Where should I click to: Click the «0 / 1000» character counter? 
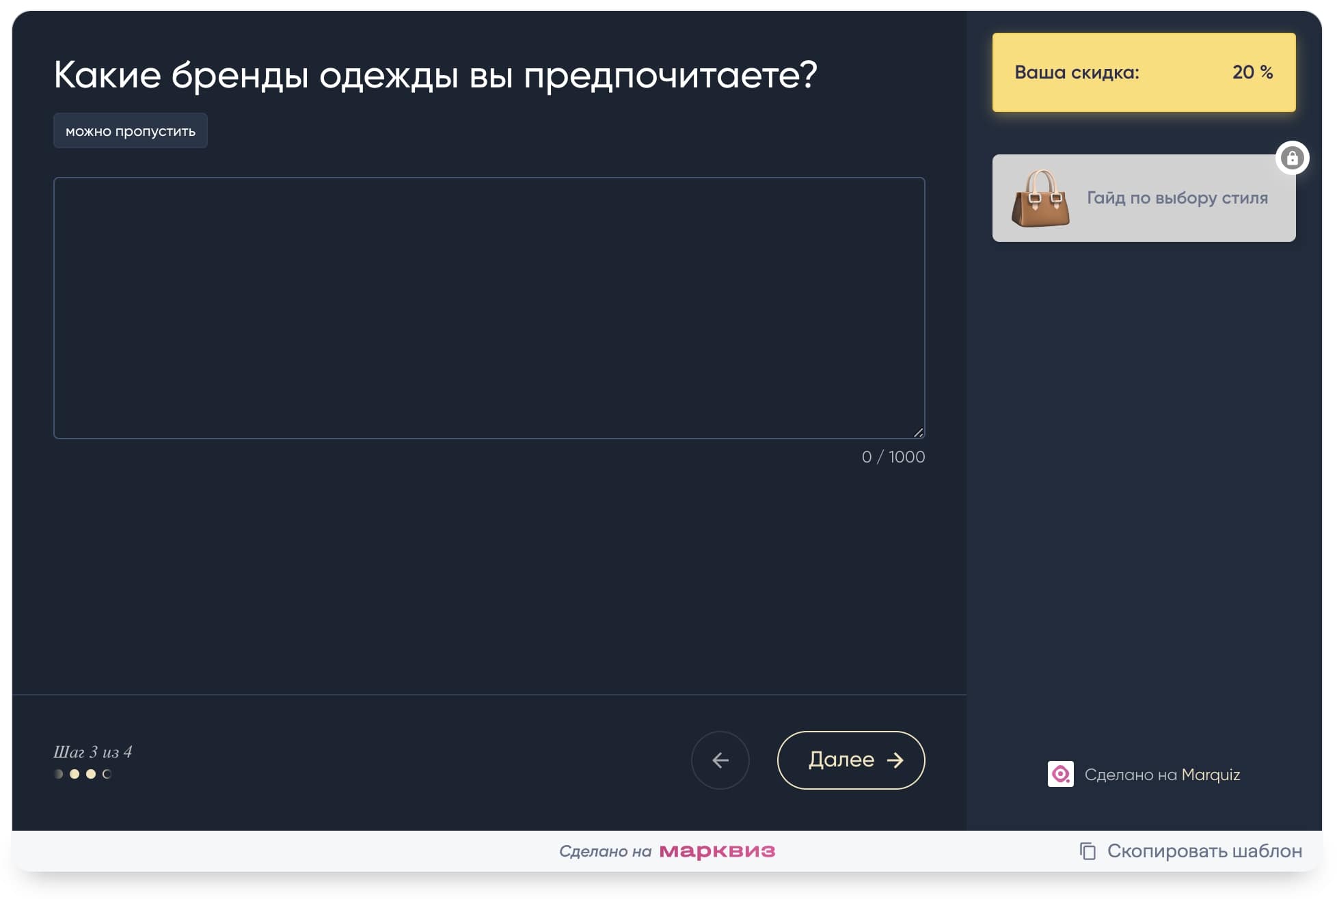point(893,457)
